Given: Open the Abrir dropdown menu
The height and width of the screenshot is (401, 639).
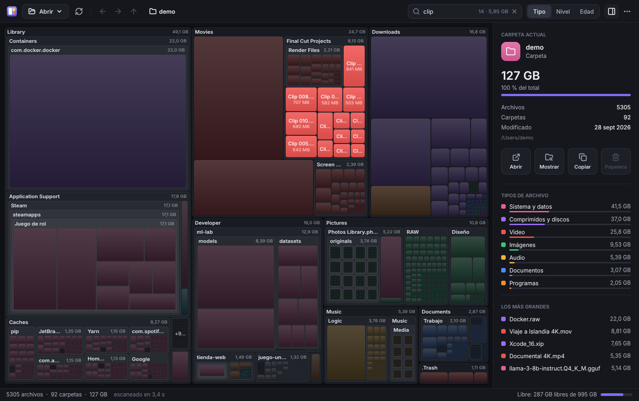Looking at the screenshot, I should tap(45, 11).
